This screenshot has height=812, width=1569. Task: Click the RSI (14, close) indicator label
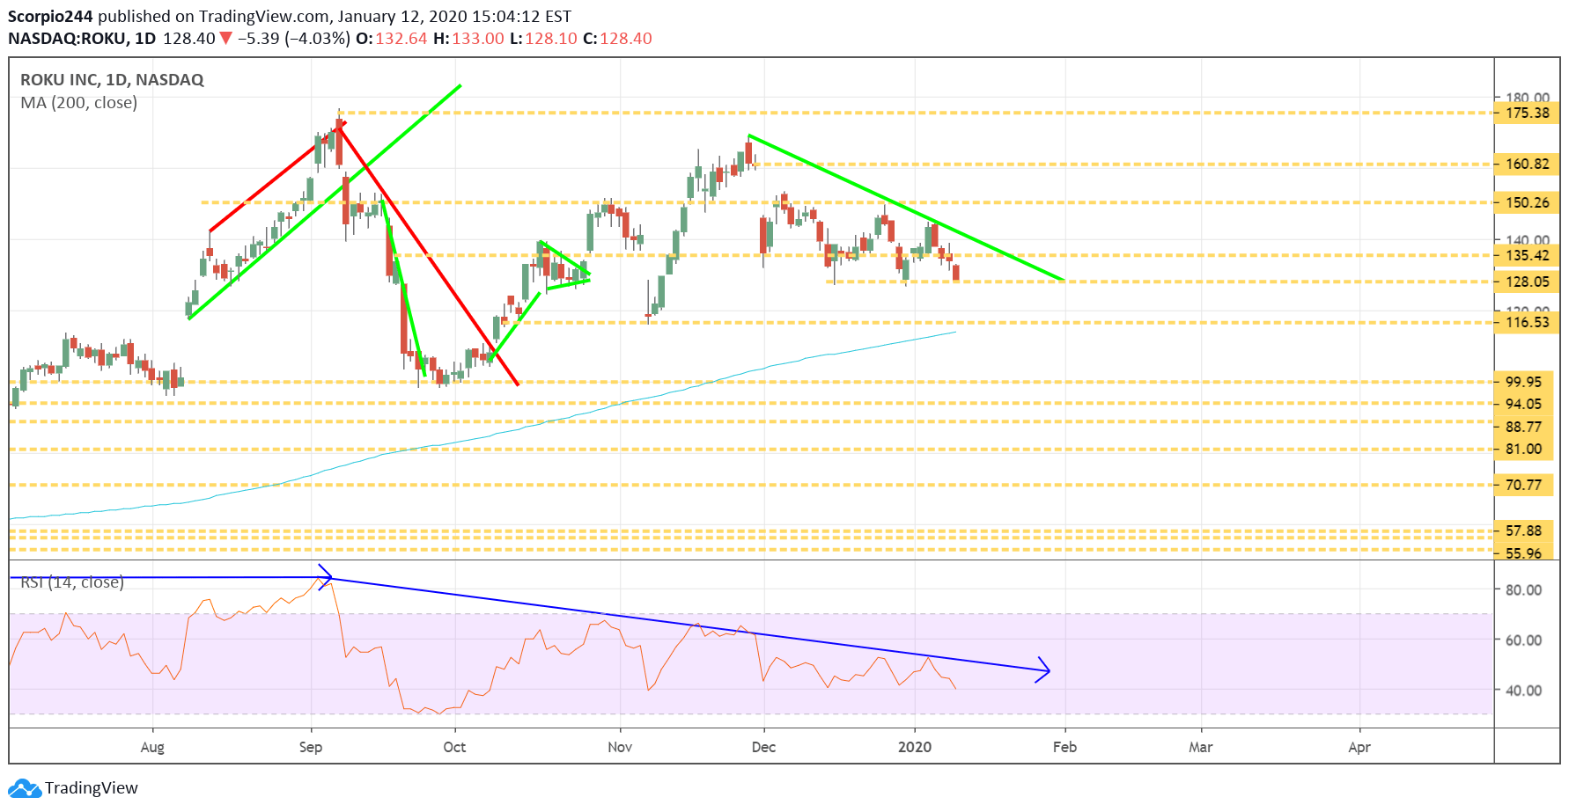point(71,582)
